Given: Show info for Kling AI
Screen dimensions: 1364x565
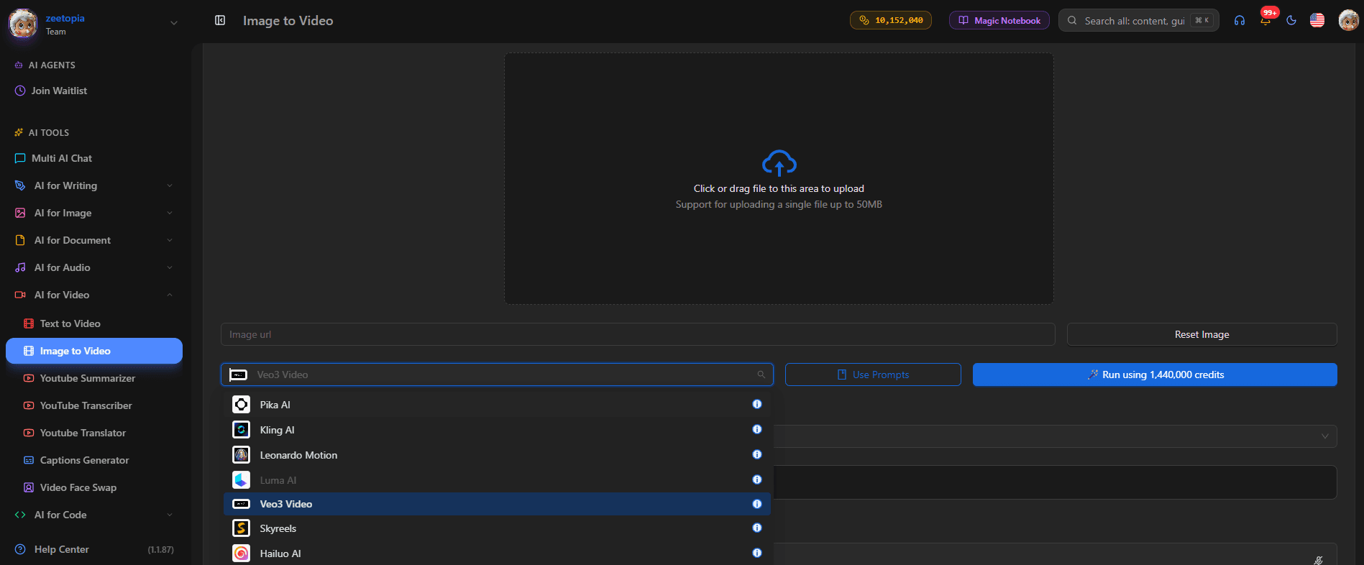Looking at the screenshot, I should click(757, 429).
